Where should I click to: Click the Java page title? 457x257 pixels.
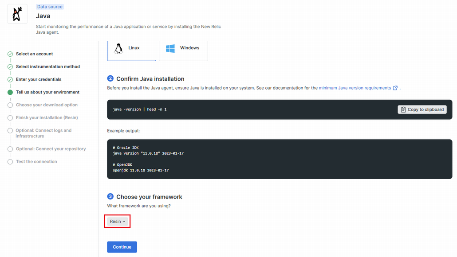click(43, 16)
